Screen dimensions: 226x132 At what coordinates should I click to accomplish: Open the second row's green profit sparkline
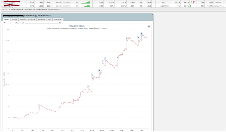86,6
